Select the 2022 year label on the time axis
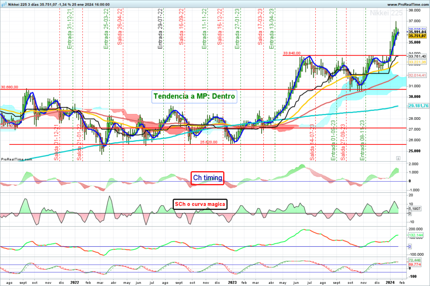 [x=75, y=283]
